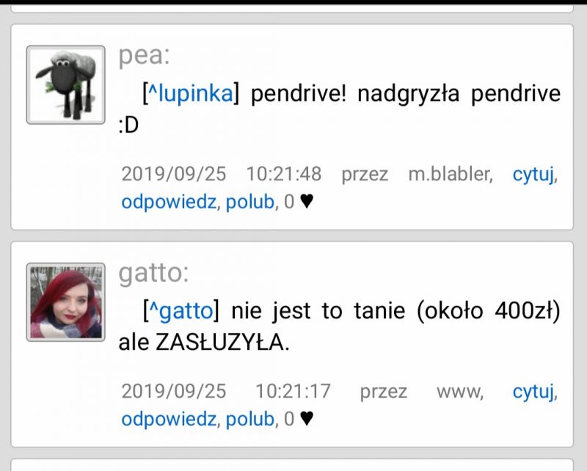Click the like count zero on gatto's post
The image size is (587, 471).
tap(289, 419)
